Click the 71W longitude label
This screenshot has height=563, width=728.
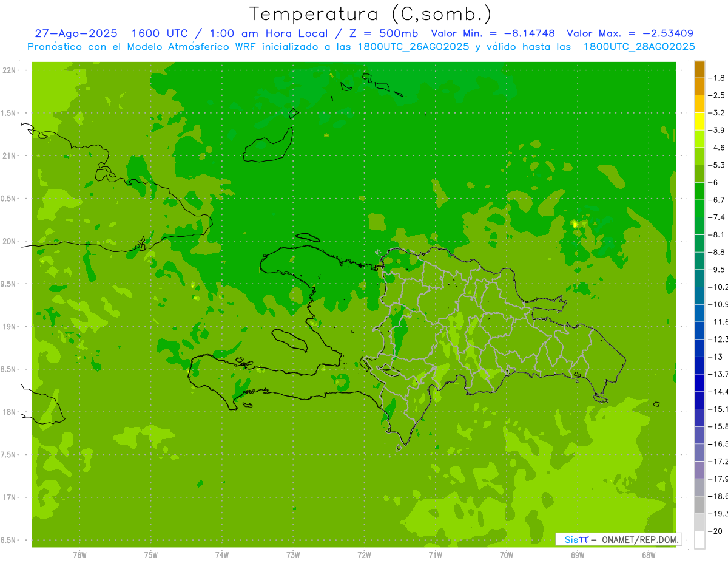click(435, 555)
